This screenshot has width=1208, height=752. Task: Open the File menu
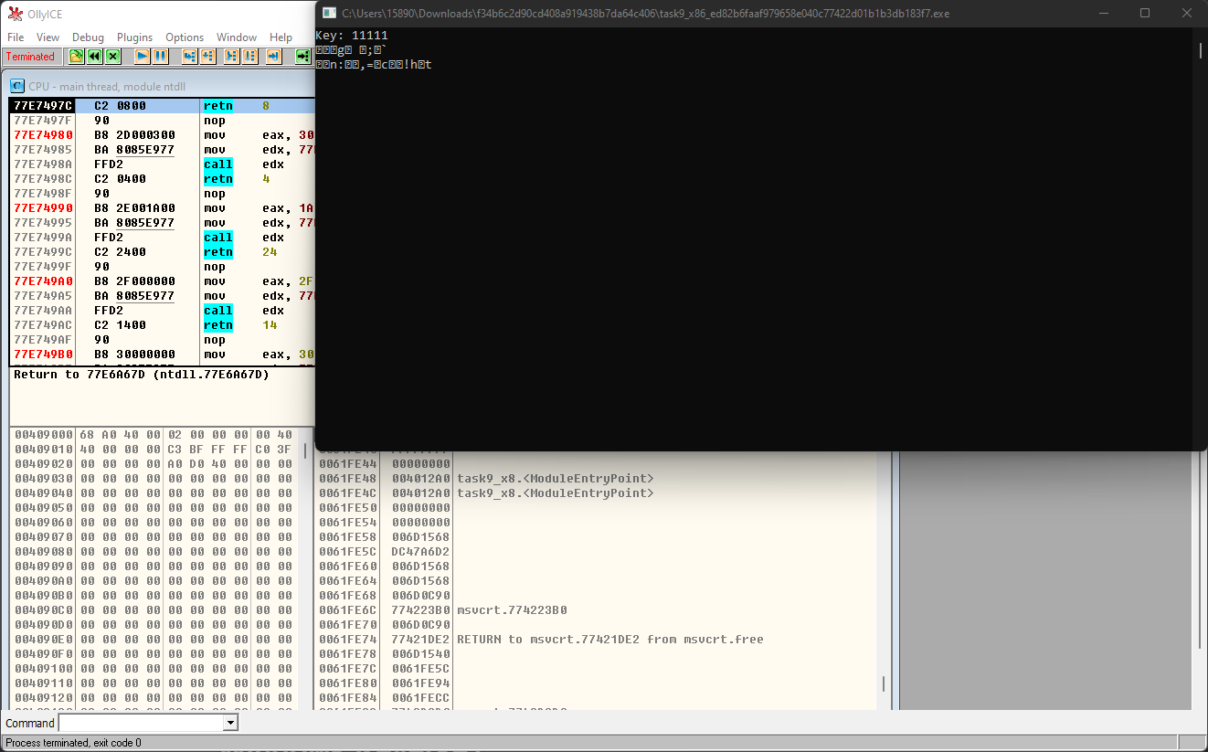click(x=16, y=37)
